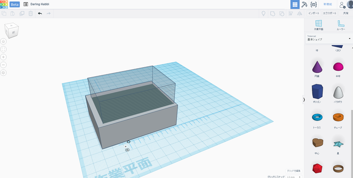Click the view cube to change orientation

tap(11, 31)
